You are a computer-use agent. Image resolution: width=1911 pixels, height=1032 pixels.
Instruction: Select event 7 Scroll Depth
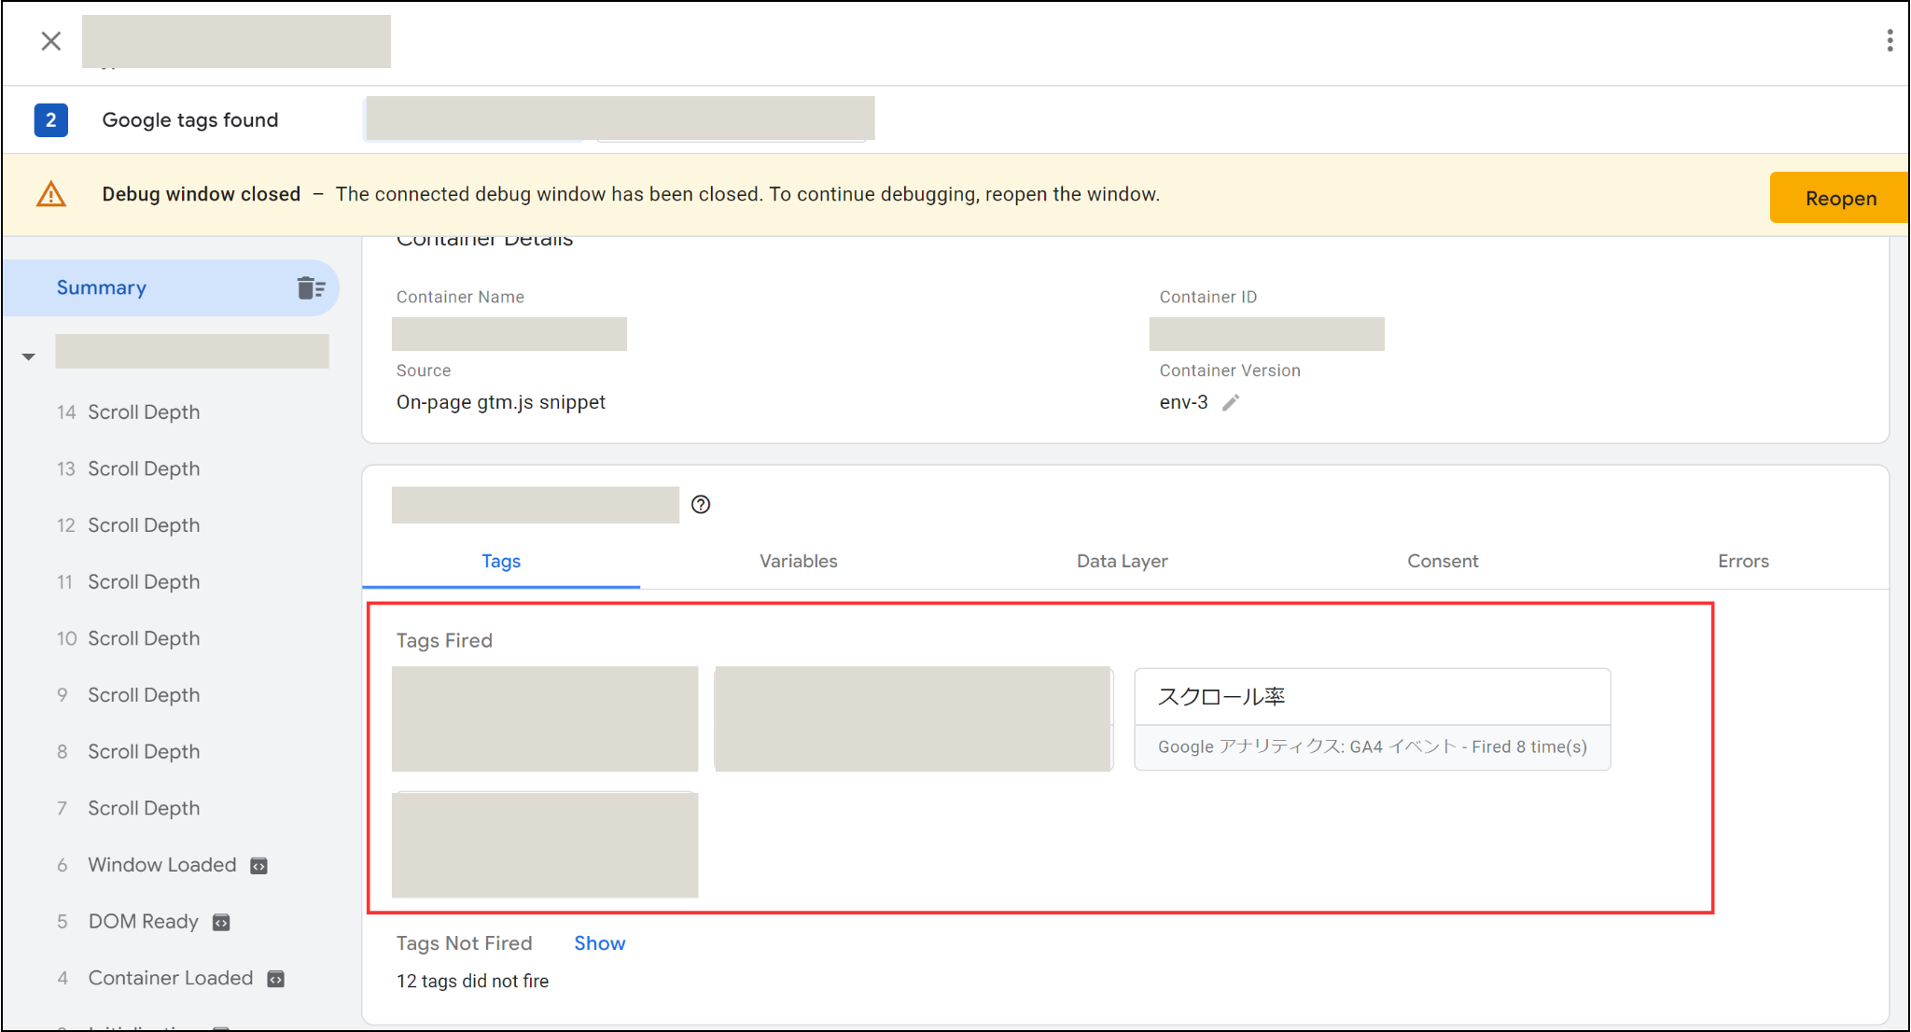point(129,808)
